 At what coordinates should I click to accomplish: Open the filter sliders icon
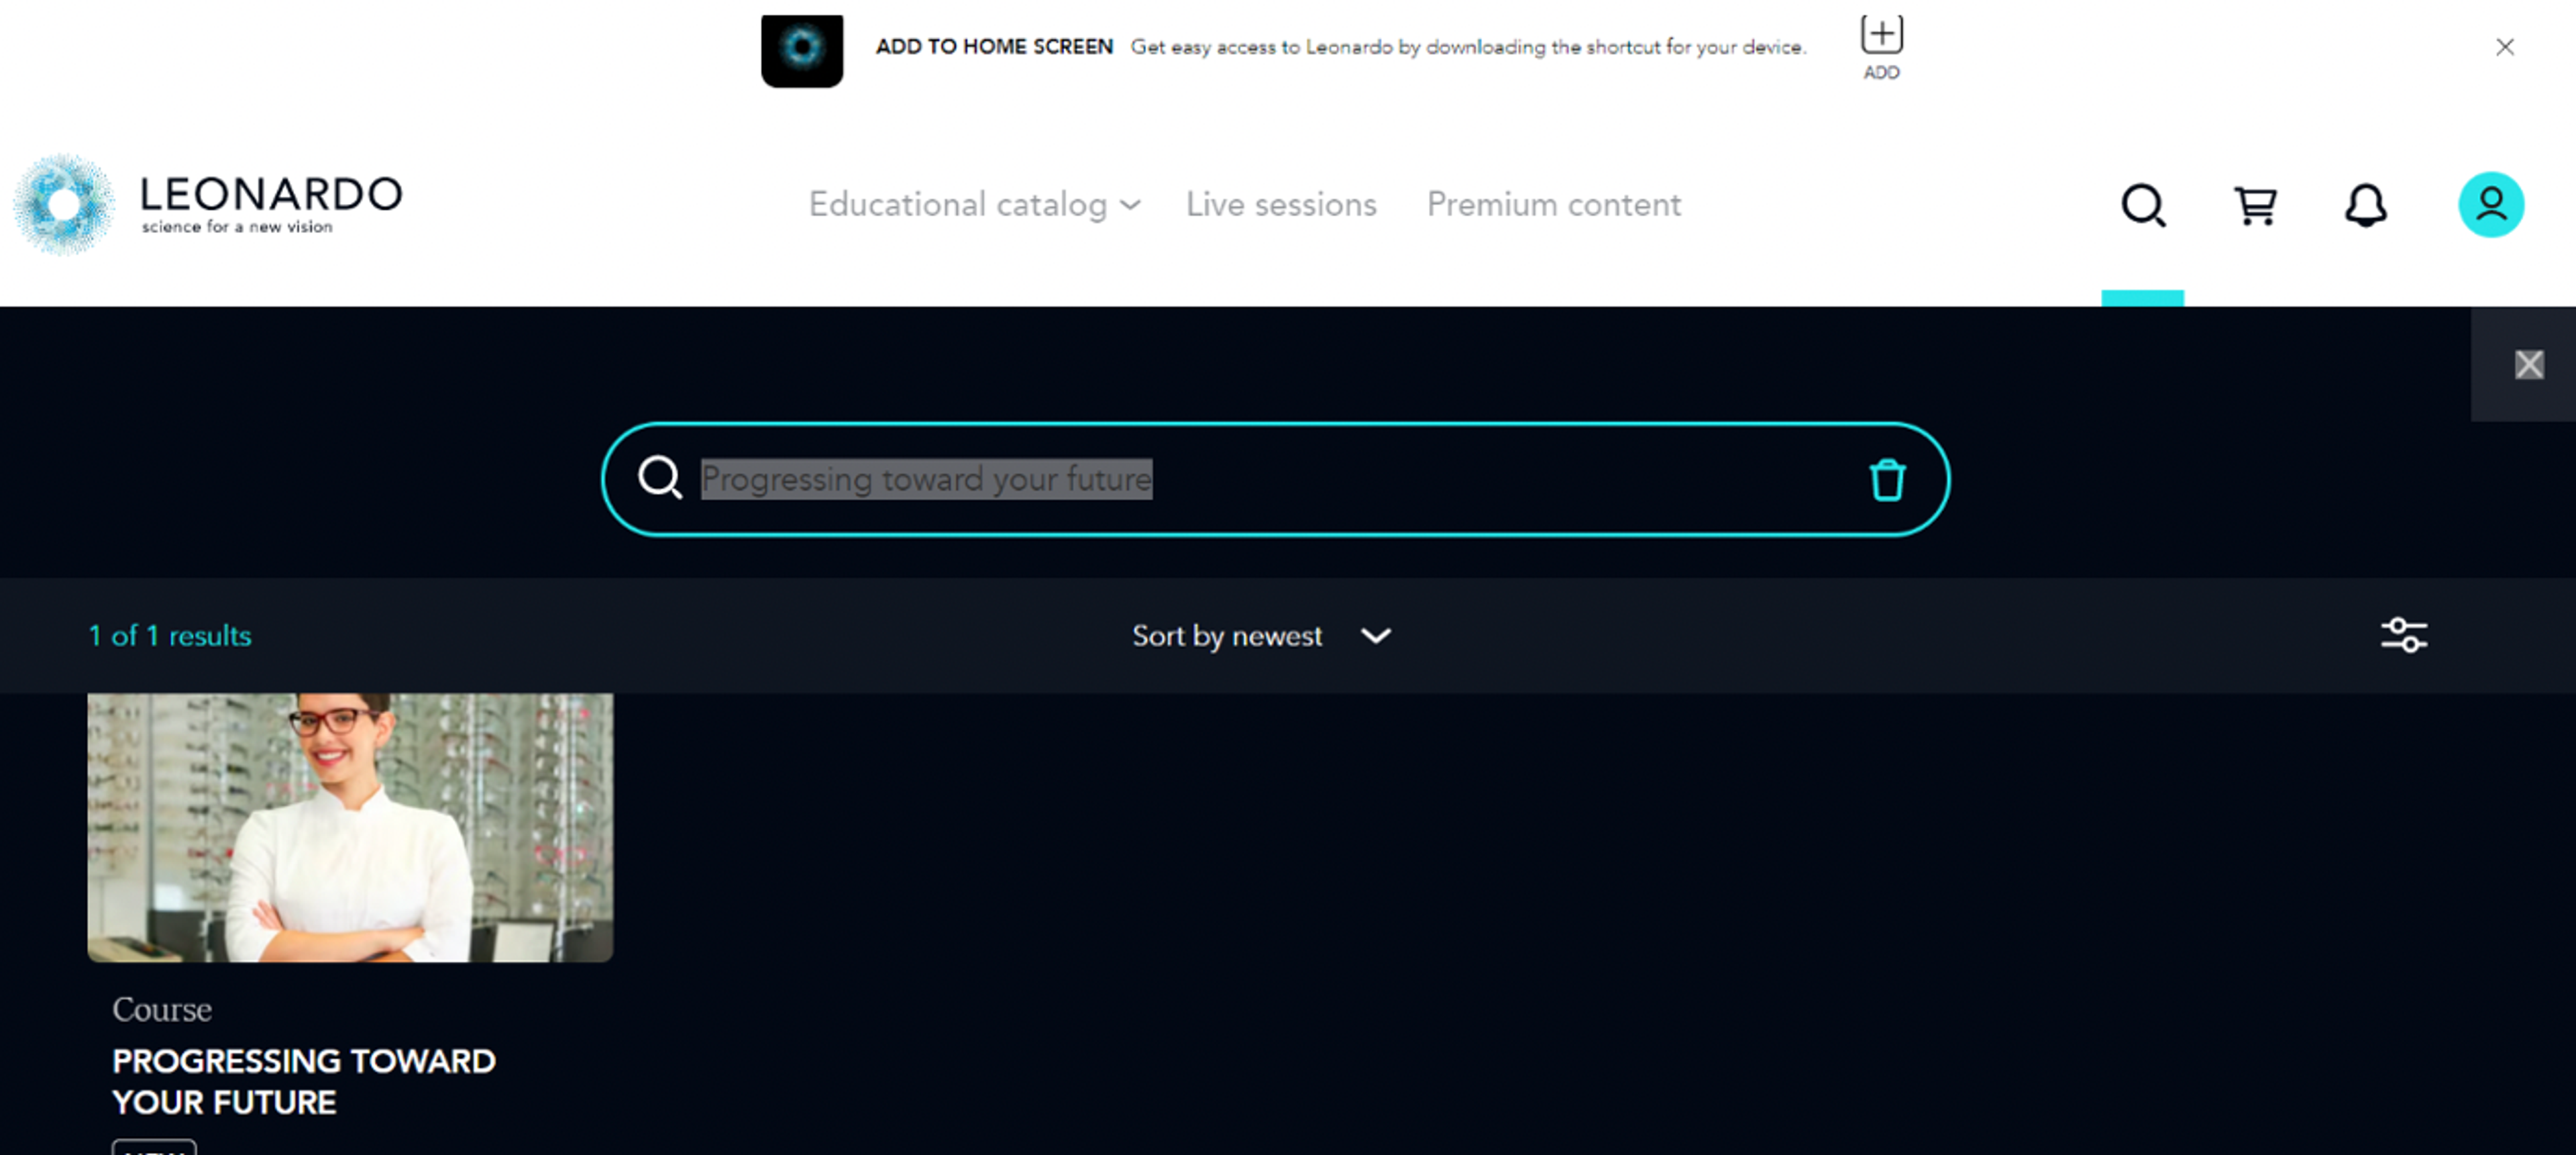2403,635
